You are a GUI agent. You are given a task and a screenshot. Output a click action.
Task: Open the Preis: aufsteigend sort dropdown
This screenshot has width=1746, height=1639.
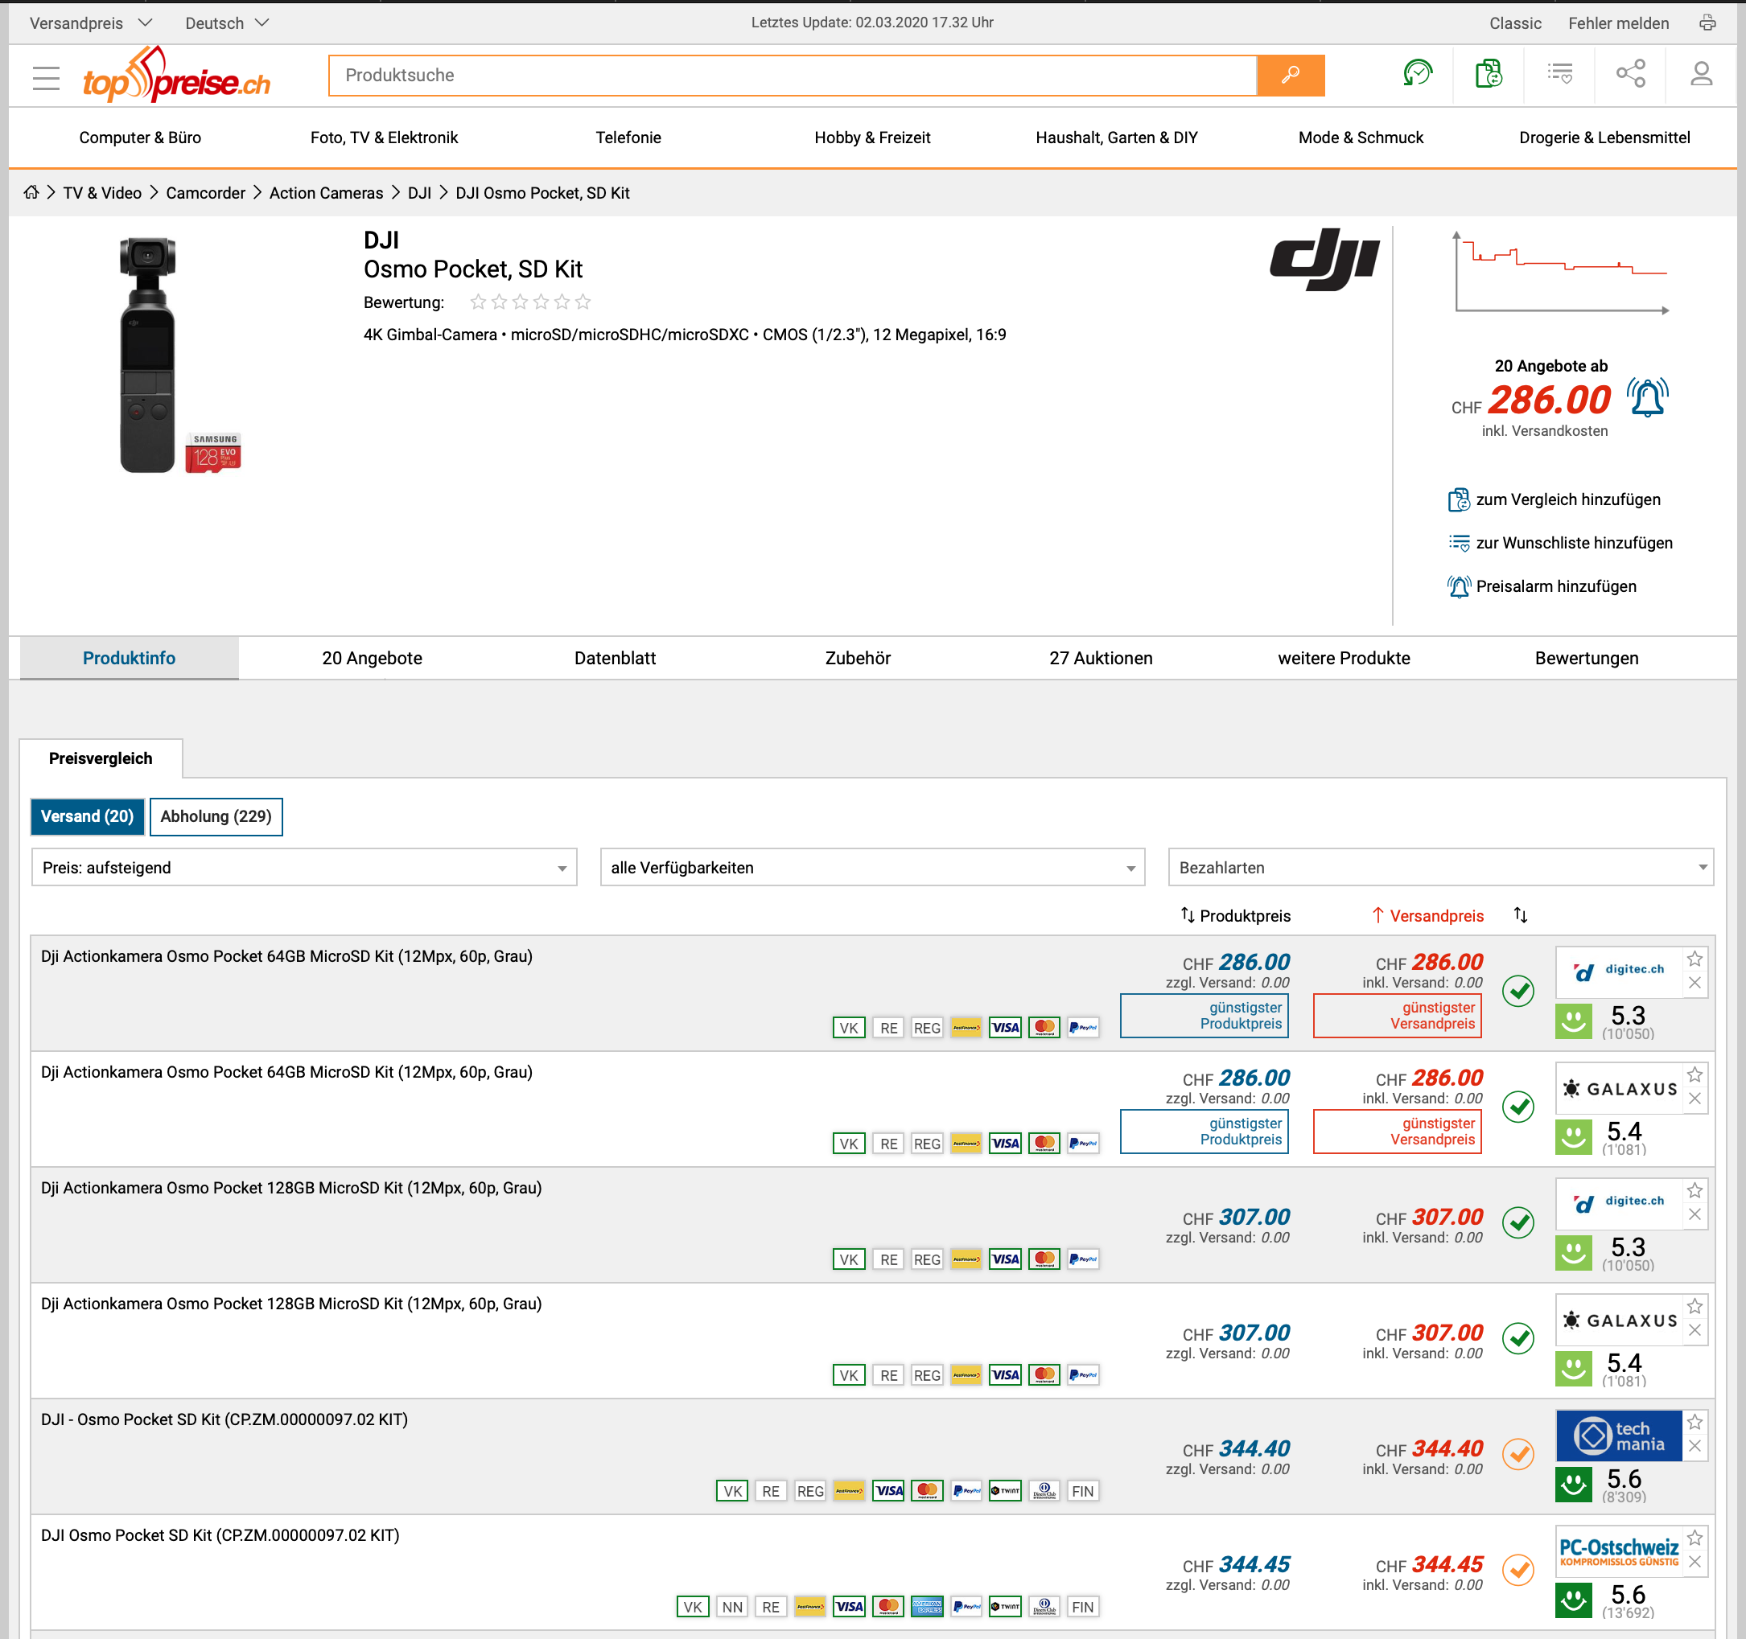click(x=304, y=867)
